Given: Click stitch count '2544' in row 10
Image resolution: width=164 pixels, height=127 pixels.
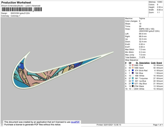Looking at the screenshot, I should point(136,89).
